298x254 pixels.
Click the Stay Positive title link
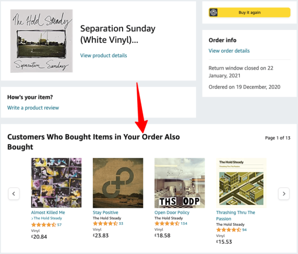click(105, 213)
